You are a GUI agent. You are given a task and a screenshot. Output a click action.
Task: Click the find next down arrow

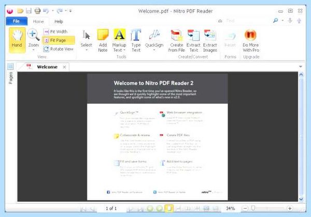point(290,21)
